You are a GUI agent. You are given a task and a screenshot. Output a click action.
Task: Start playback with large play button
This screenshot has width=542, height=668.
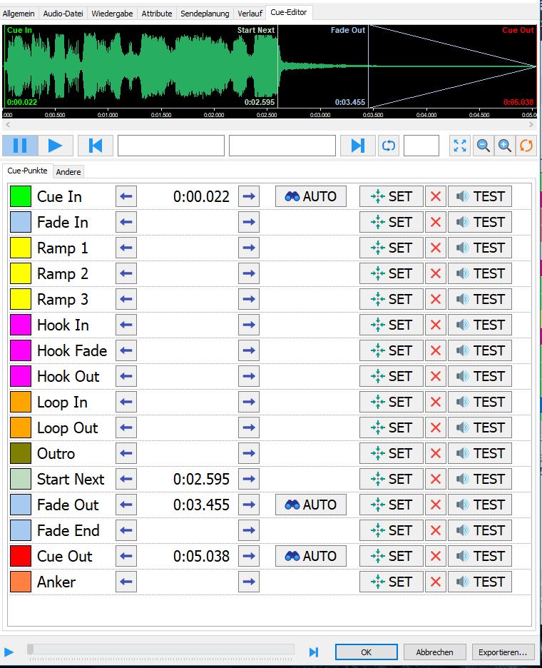pos(56,146)
